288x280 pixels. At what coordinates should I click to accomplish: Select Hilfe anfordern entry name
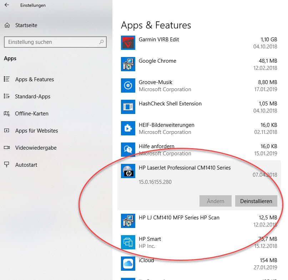pyautogui.click(x=156, y=146)
